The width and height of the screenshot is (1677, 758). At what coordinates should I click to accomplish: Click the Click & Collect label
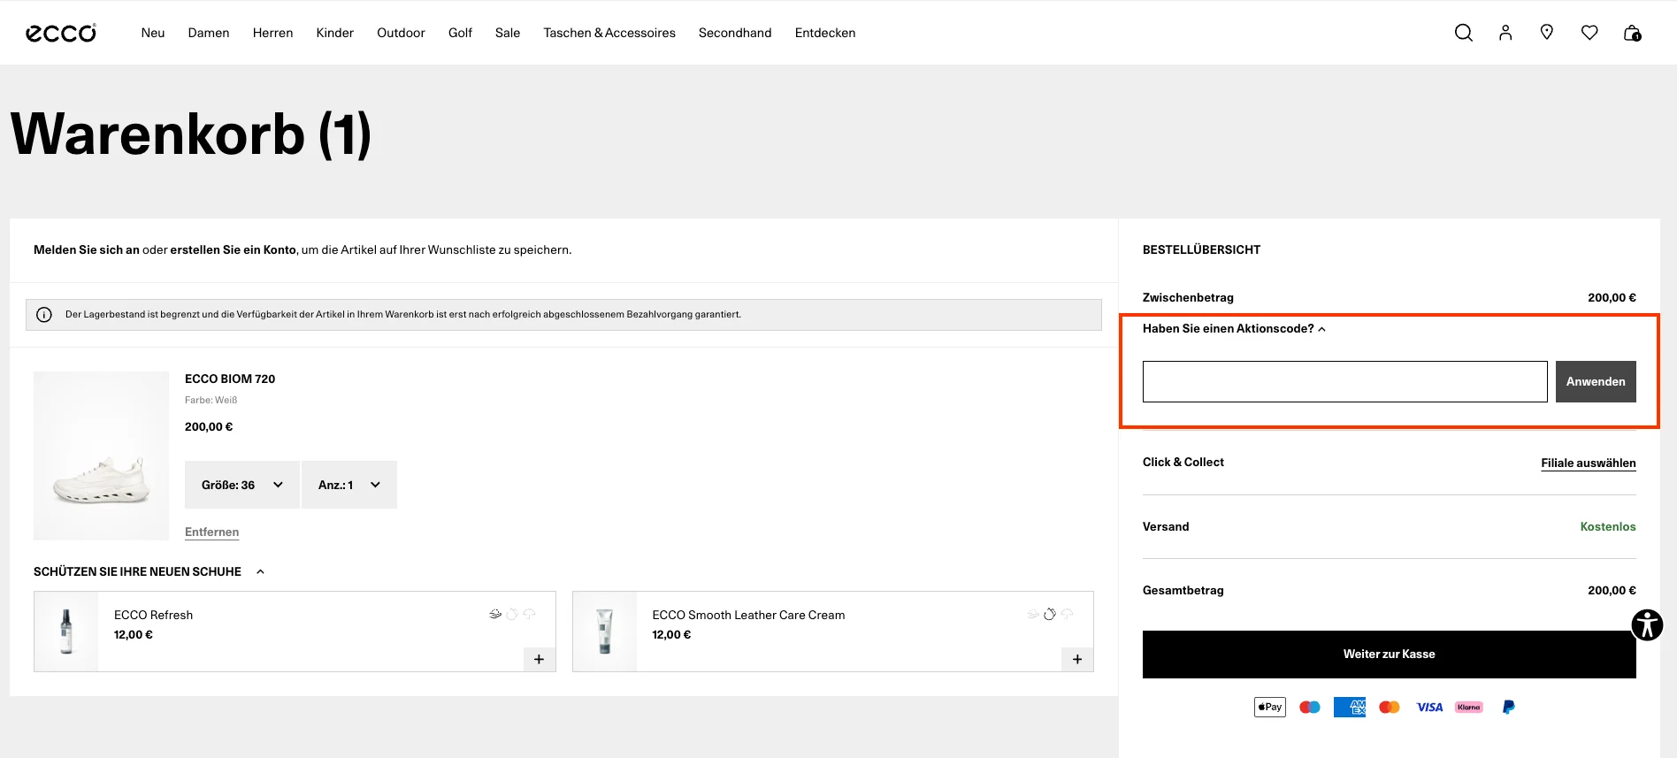point(1183,462)
